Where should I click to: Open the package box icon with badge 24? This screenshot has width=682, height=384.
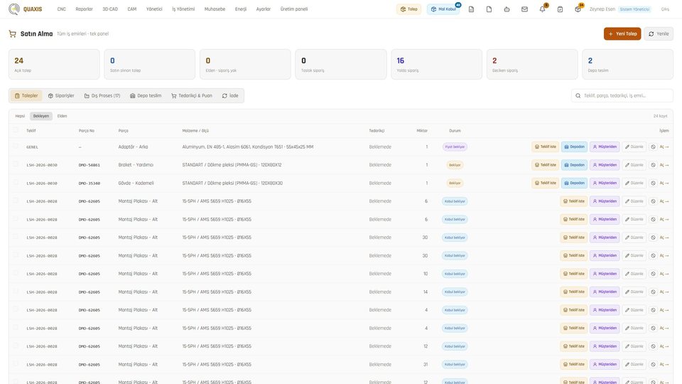pos(578,9)
